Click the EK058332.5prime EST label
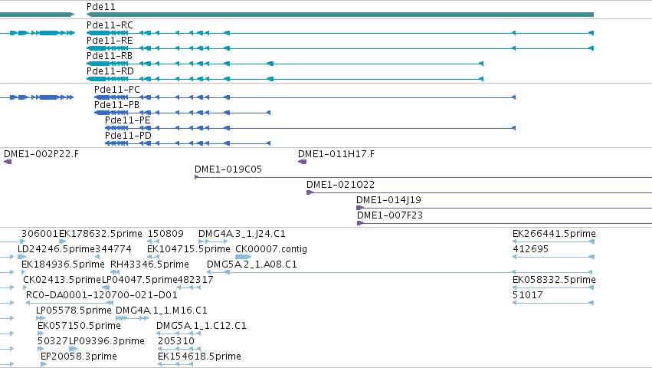Screen dimensions: 652x368 click(x=554, y=280)
